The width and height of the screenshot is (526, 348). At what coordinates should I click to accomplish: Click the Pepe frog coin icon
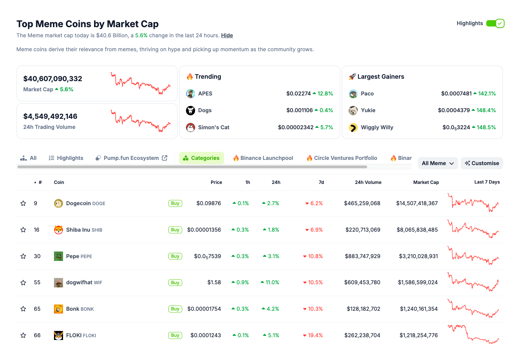(x=59, y=256)
